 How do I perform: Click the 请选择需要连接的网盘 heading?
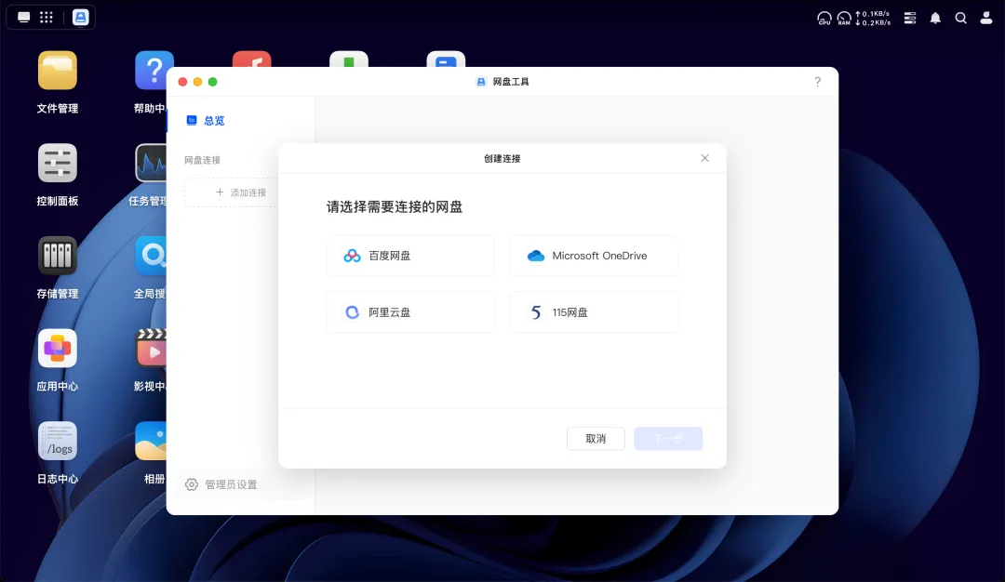(395, 206)
